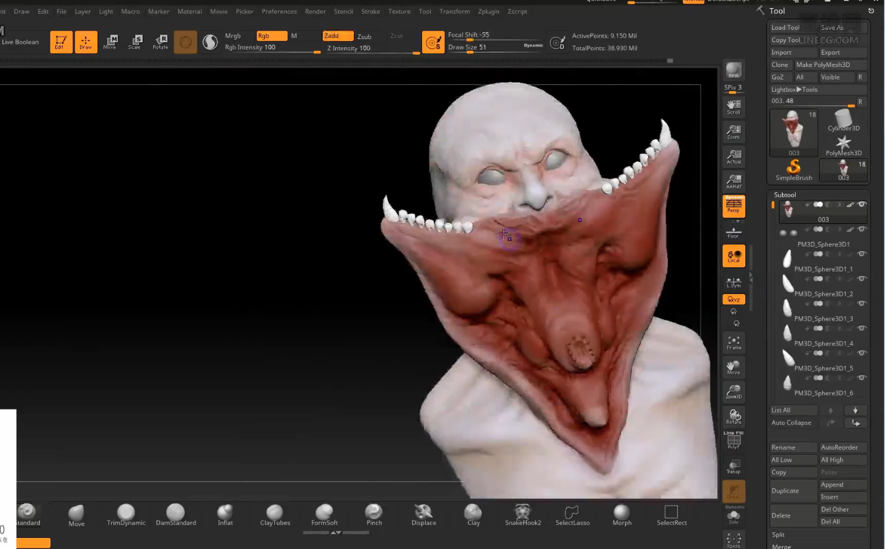Click Make PolyMesh3D button

tap(830, 65)
